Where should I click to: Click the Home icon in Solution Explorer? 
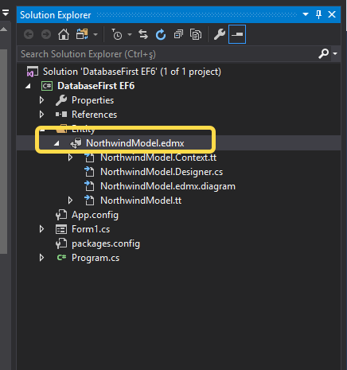(x=64, y=34)
